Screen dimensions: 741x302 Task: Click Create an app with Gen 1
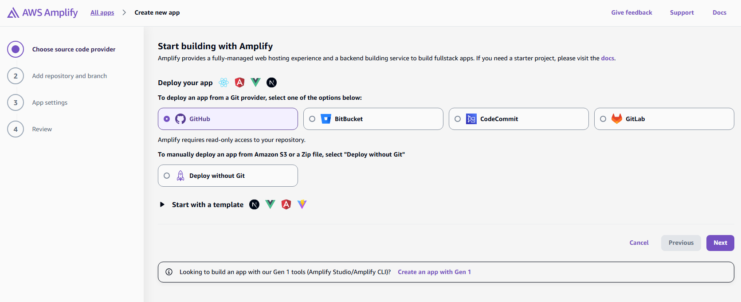[x=434, y=272]
